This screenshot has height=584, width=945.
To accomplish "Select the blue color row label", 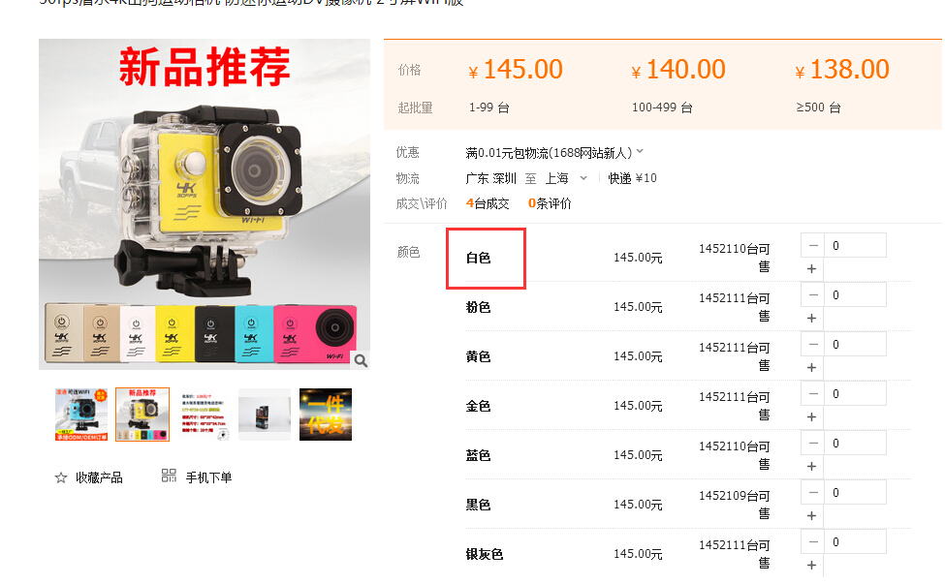I will (x=479, y=456).
